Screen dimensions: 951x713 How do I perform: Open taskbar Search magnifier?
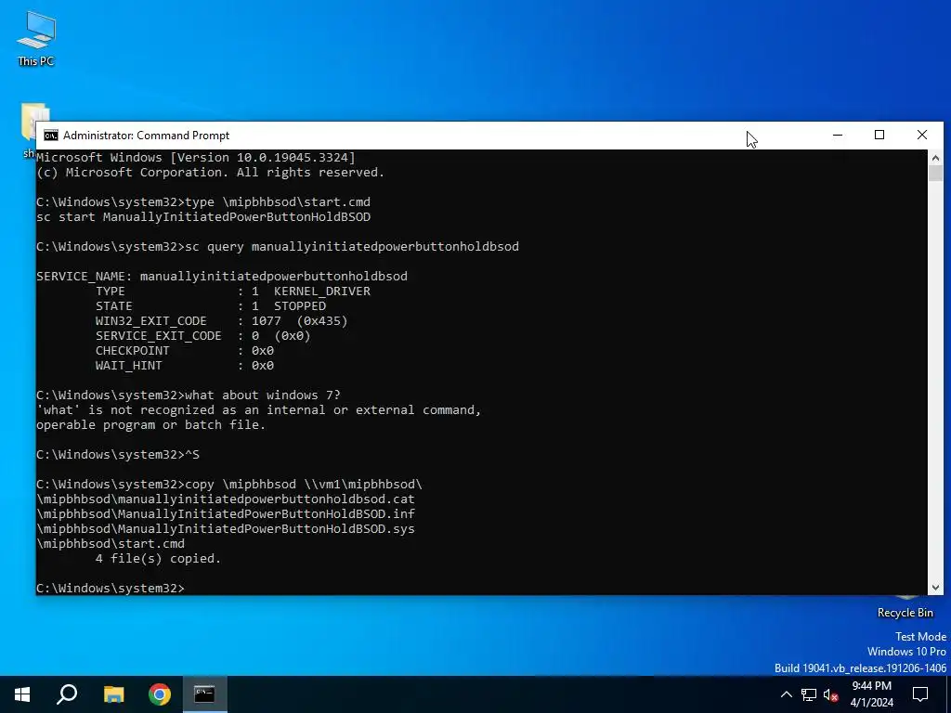click(x=67, y=694)
